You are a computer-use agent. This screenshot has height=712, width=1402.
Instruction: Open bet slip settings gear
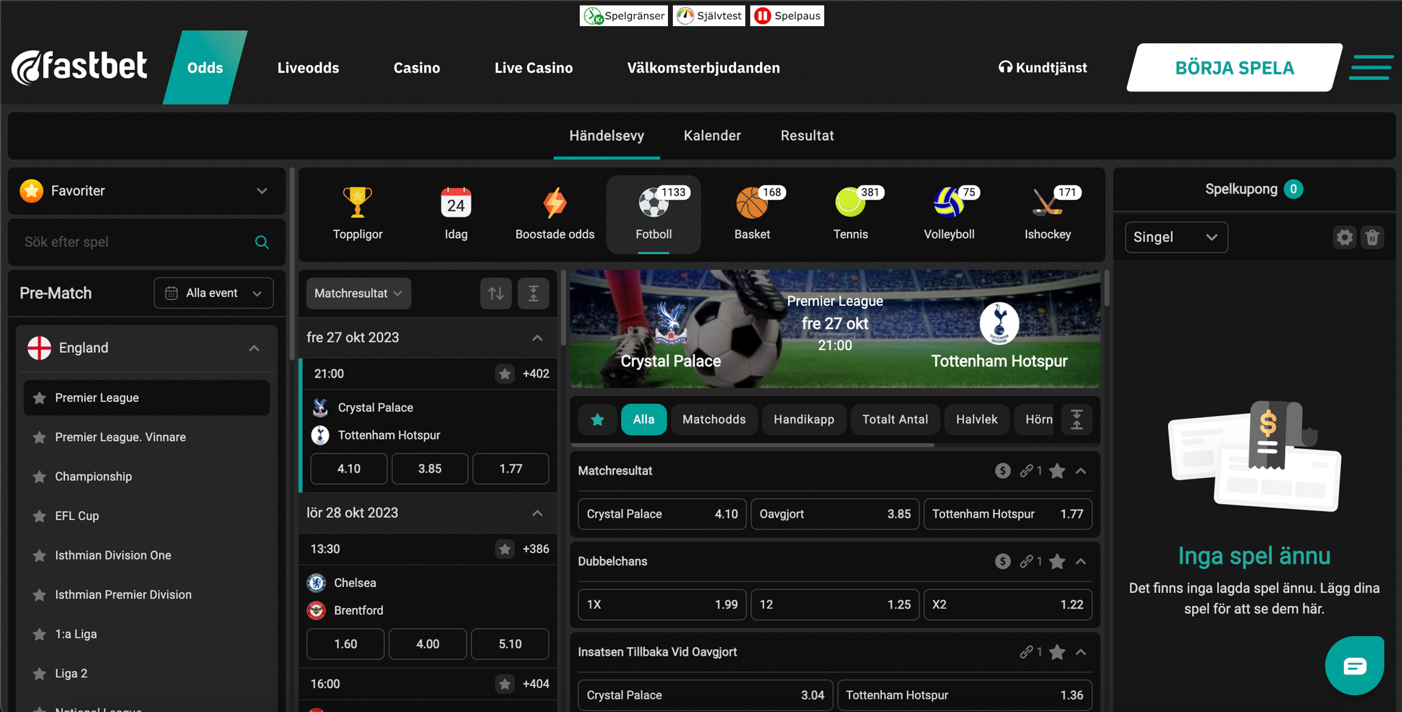[1344, 237]
